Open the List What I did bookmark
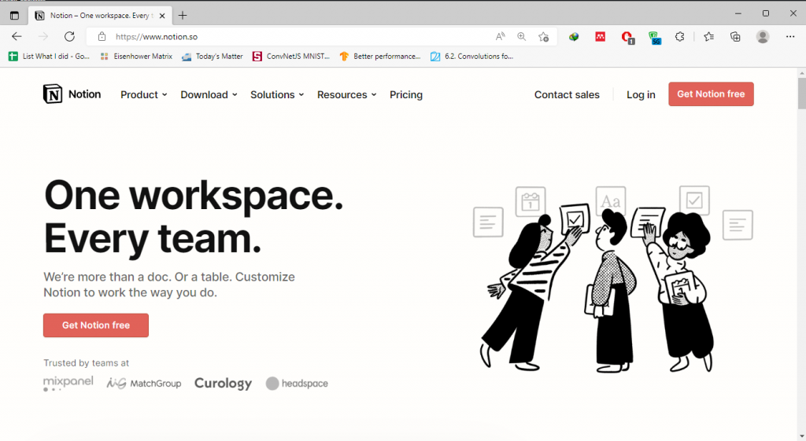The height and width of the screenshot is (441, 806). [50, 57]
